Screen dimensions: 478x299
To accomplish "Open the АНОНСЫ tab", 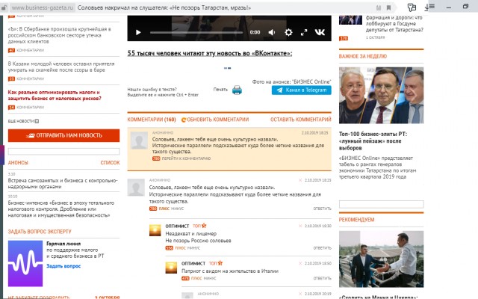I will (18, 163).
